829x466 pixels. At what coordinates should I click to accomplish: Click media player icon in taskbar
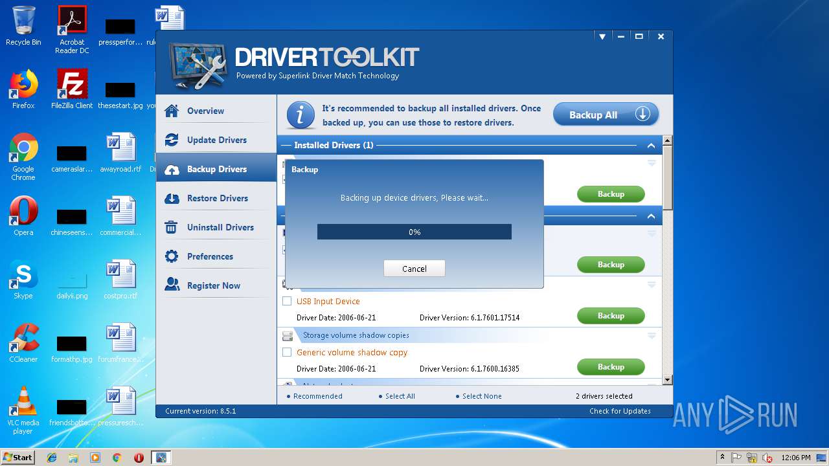pyautogui.click(x=95, y=458)
